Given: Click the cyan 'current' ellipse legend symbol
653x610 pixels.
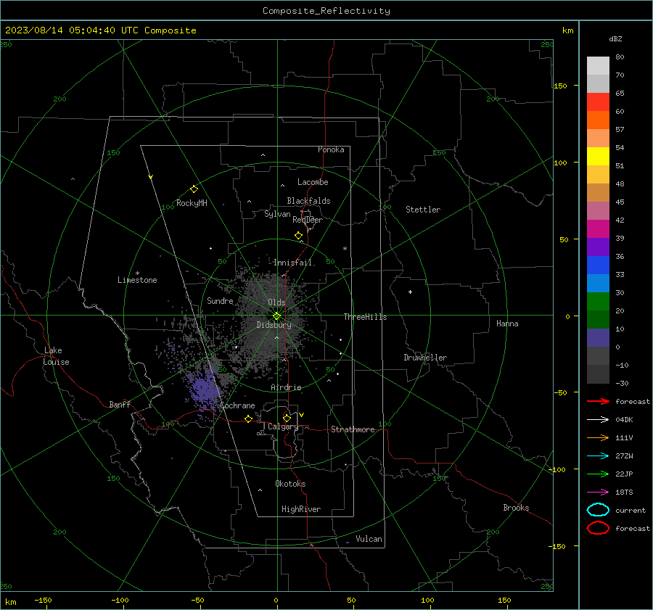Looking at the screenshot, I should click(598, 510).
